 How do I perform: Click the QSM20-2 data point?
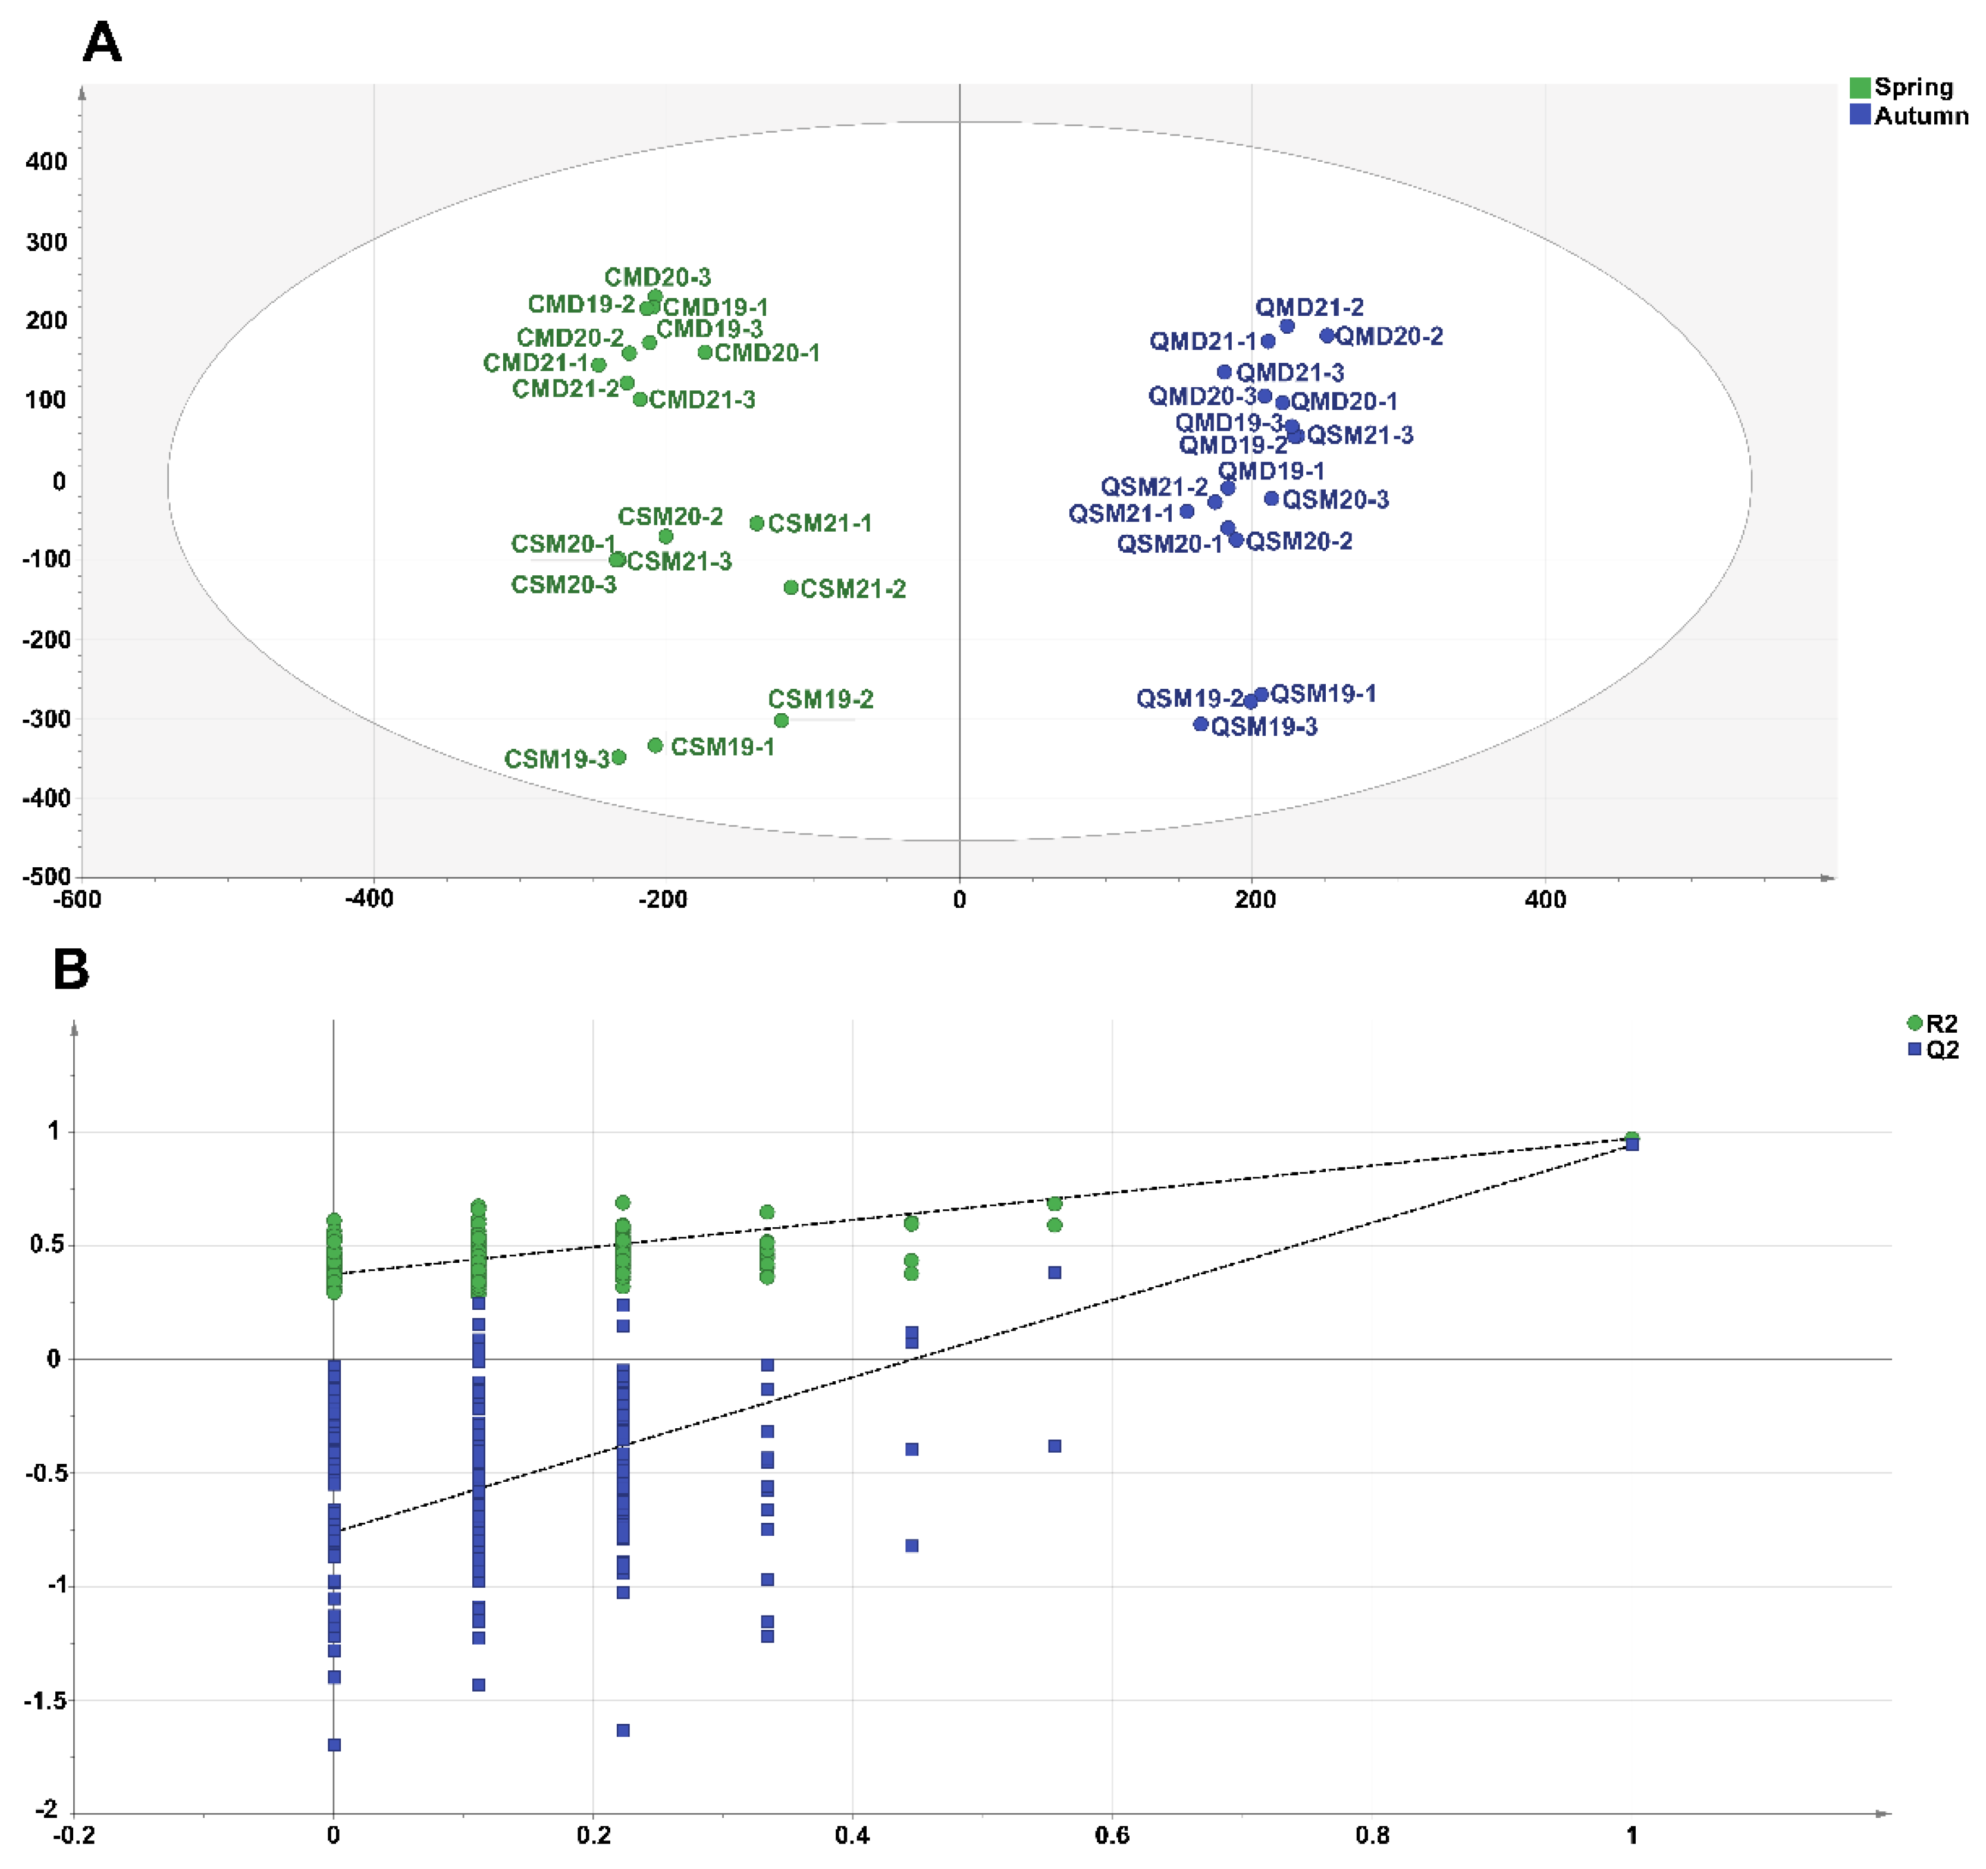click(1237, 540)
